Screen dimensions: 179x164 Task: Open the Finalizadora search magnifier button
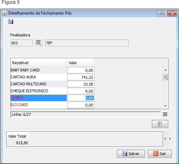coord(39,43)
